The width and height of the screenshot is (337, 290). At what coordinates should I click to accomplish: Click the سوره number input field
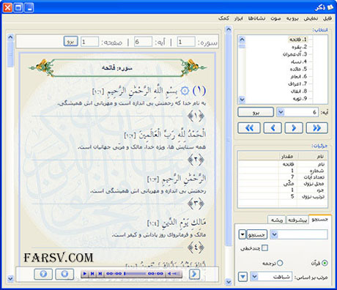click(x=186, y=42)
